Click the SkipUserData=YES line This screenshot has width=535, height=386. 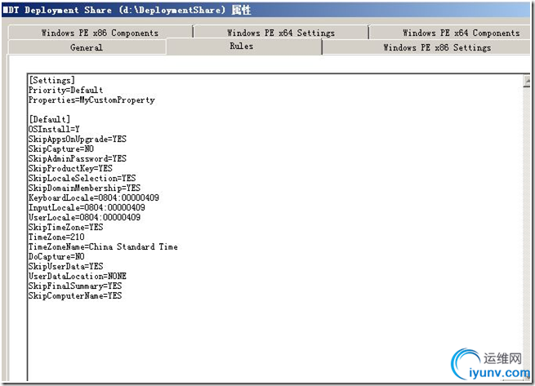[66, 266]
